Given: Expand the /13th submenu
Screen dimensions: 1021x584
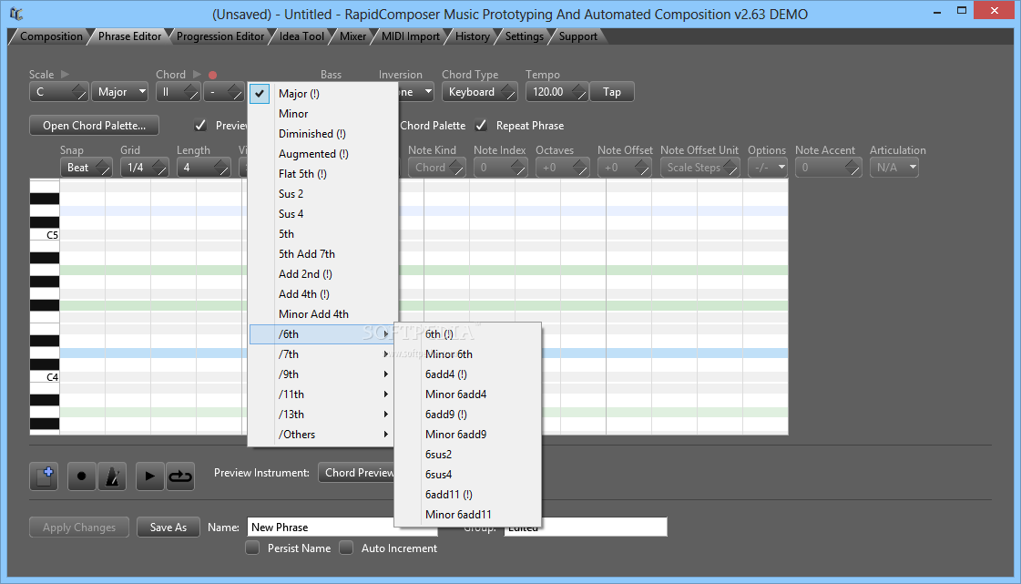Looking at the screenshot, I should click(323, 414).
